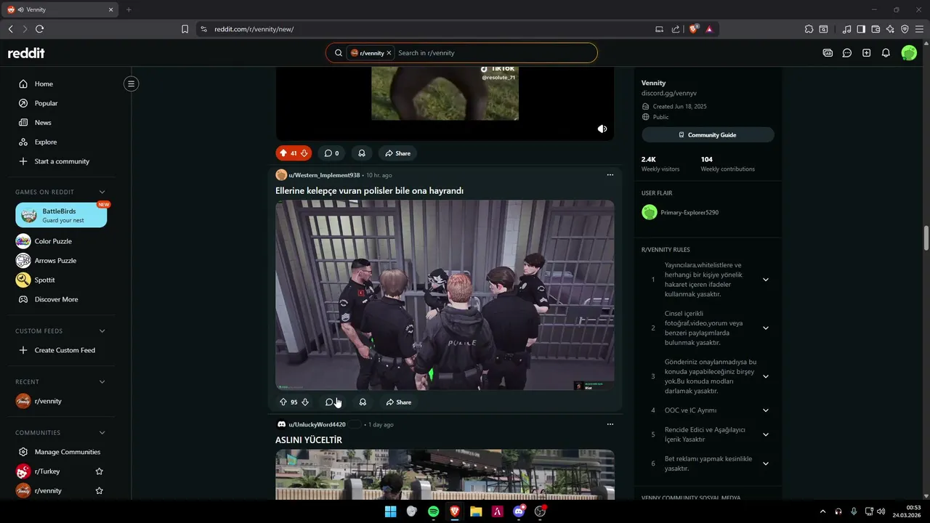Open the notifications bell
This screenshot has height=523, width=930.
[886, 53]
